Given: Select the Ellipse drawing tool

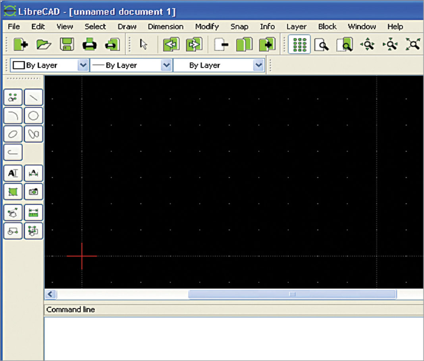Looking at the screenshot, I should click(x=12, y=134).
